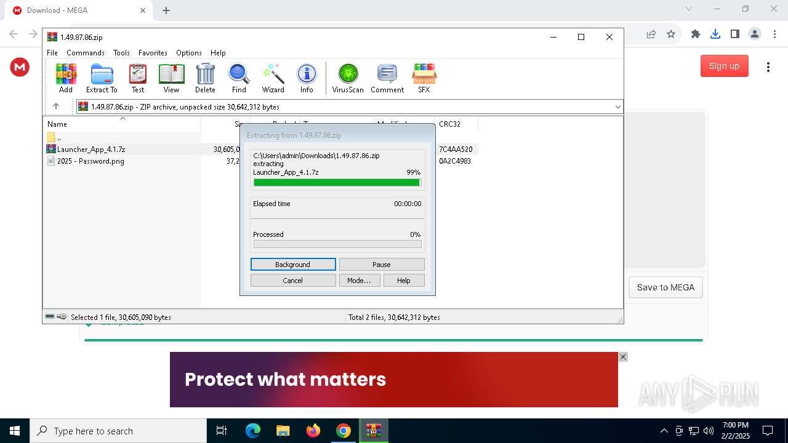Open the File menu
Image resolution: width=788 pixels, height=443 pixels.
(x=52, y=53)
